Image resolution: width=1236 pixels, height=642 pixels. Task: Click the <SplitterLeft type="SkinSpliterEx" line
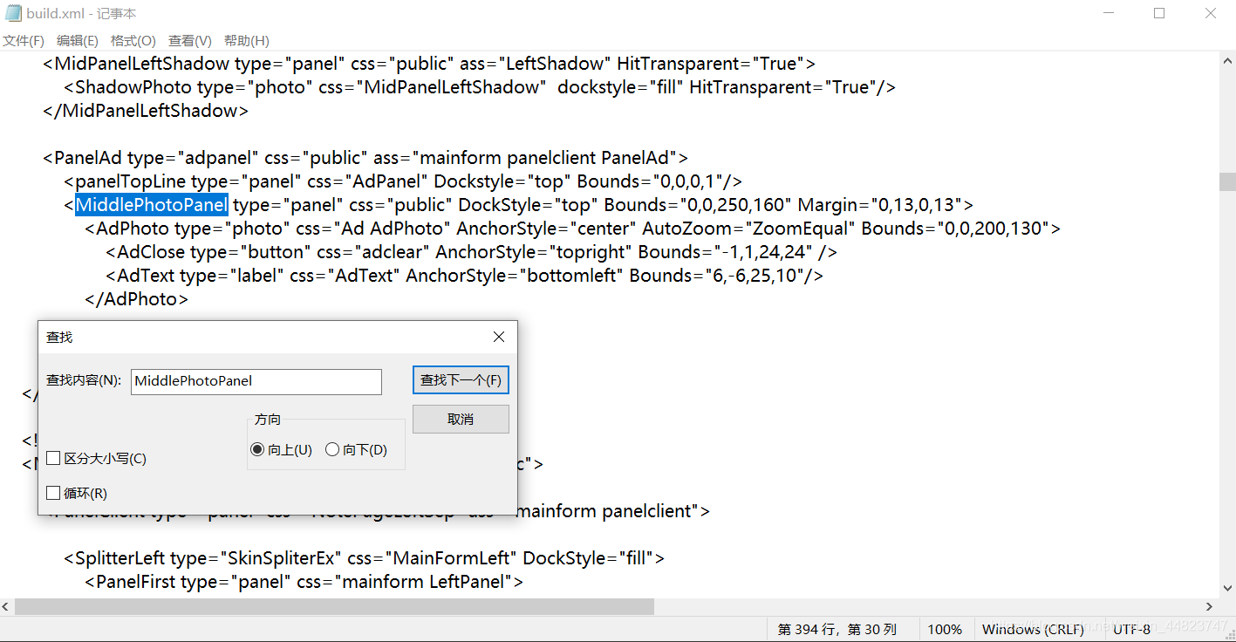pyautogui.click(x=364, y=558)
